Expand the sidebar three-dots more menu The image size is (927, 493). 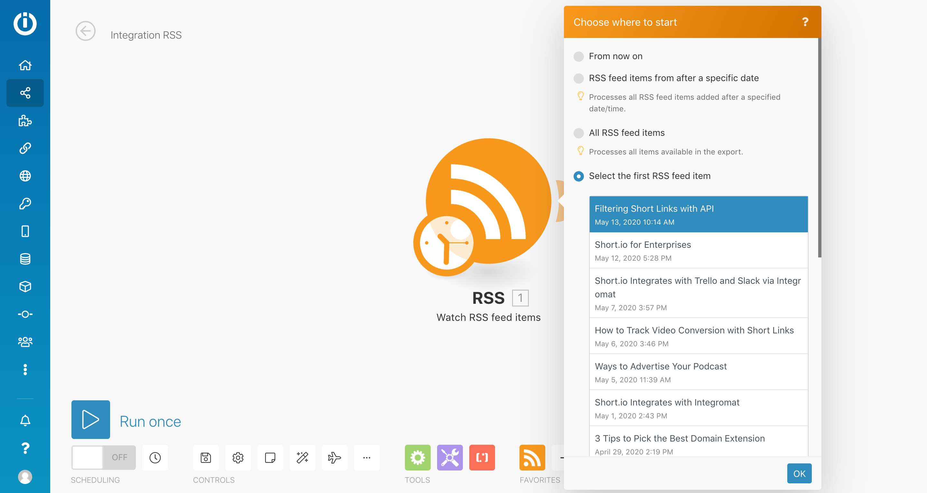(x=25, y=369)
